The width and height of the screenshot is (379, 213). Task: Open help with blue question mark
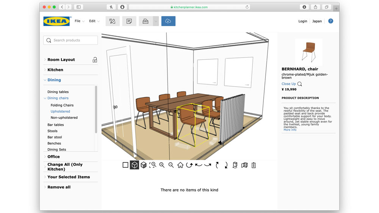coord(330,21)
